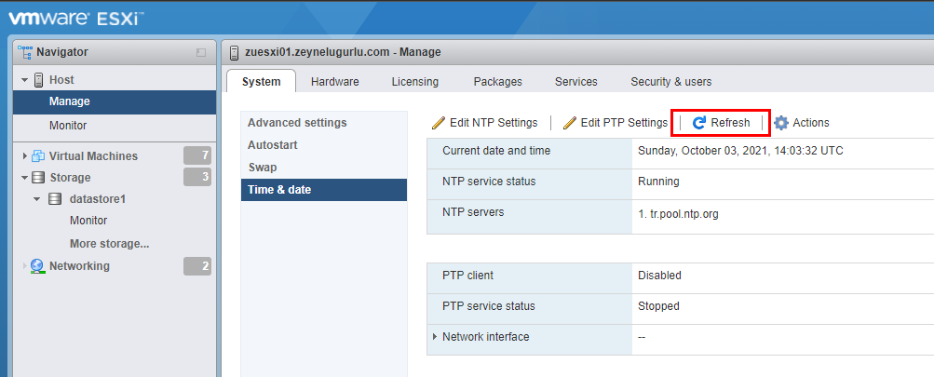Switch to the System tab
The height and width of the screenshot is (377, 934).
pyautogui.click(x=261, y=82)
